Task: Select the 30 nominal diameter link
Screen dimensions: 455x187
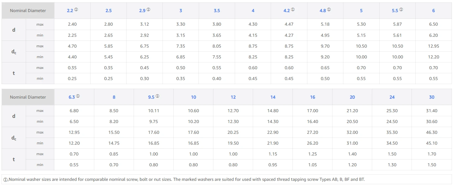Action: [432, 97]
